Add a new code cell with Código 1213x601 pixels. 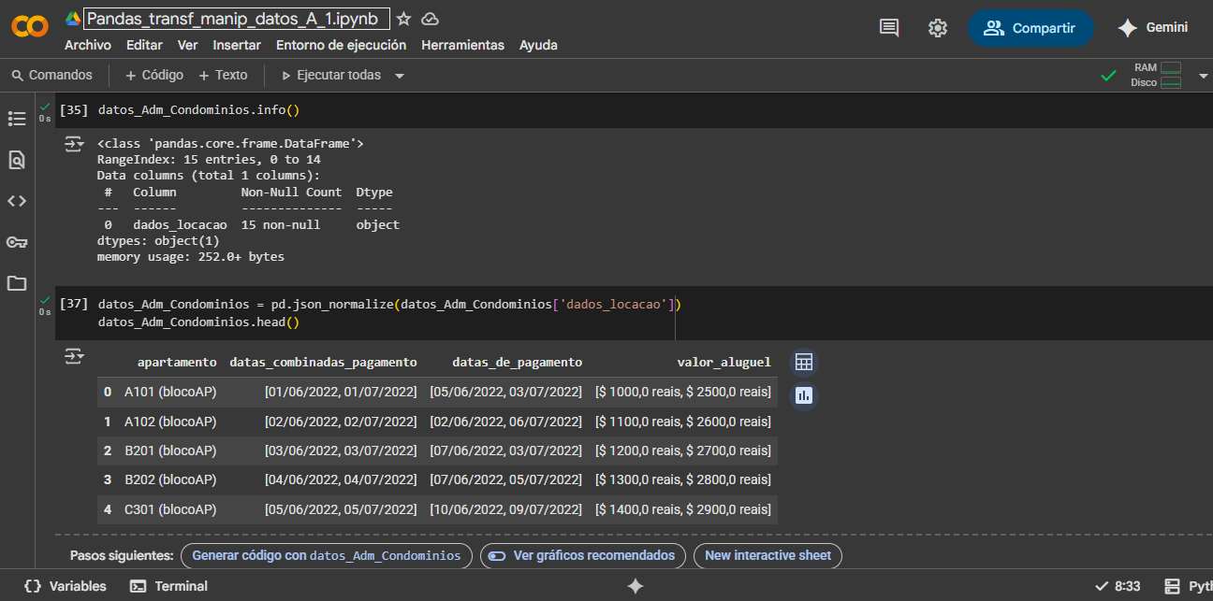coord(154,75)
